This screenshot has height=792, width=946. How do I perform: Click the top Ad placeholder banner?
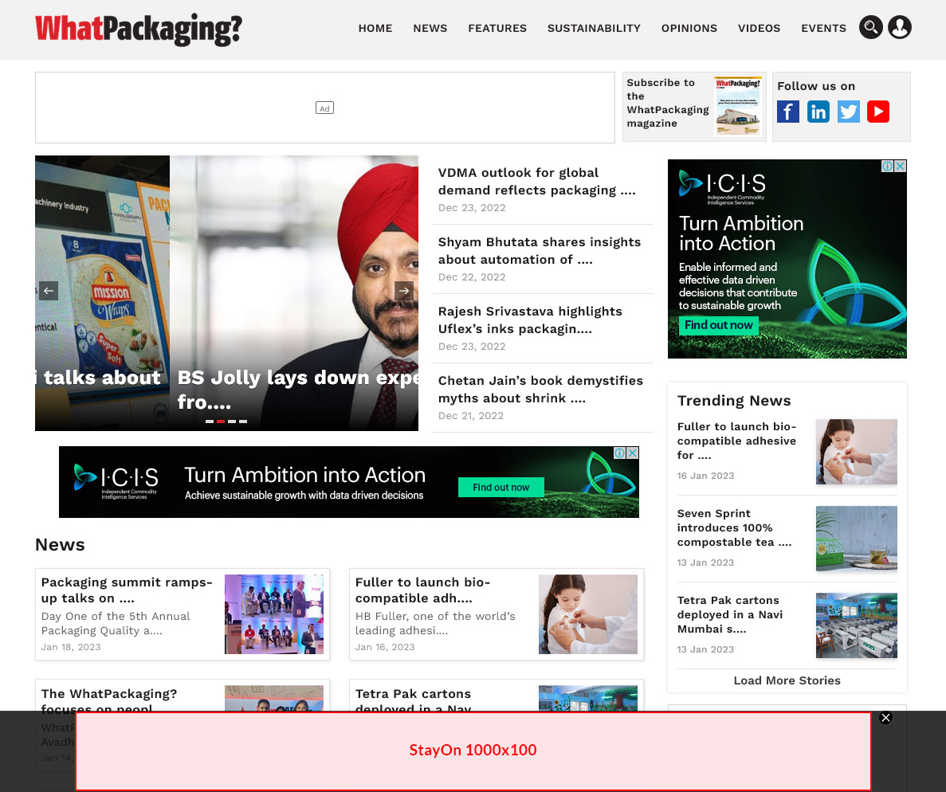point(324,108)
